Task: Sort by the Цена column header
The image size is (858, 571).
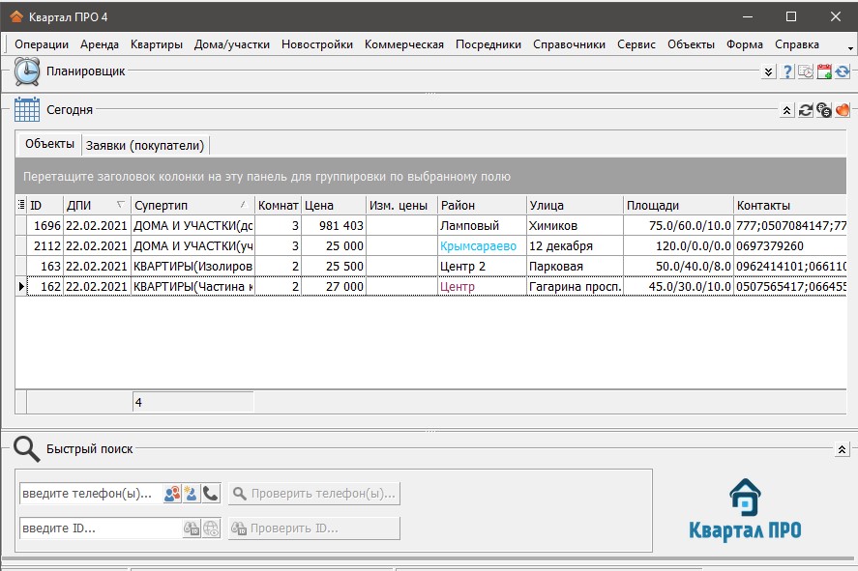Action: [331, 205]
